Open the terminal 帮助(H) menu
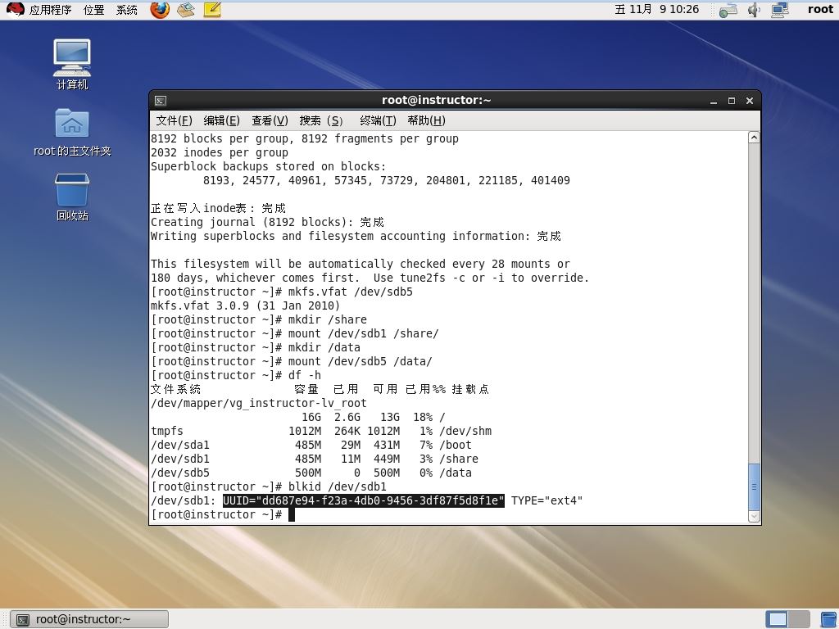Screen dimensions: 839x629 pyautogui.click(x=426, y=121)
